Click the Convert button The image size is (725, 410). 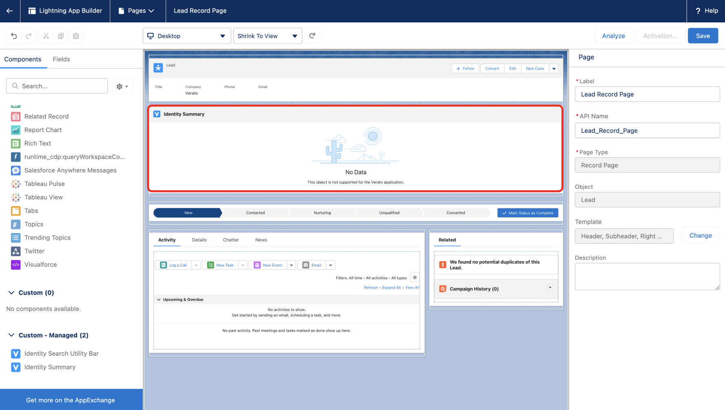tap(492, 68)
